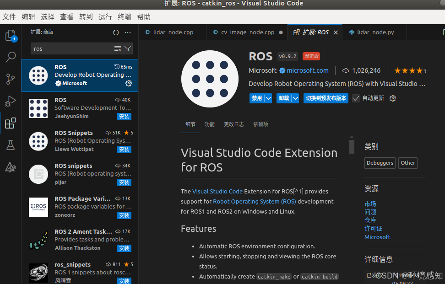Follow the Robot Operating System (ROS) link
Viewport: 445px width, 284px height.
(254, 202)
